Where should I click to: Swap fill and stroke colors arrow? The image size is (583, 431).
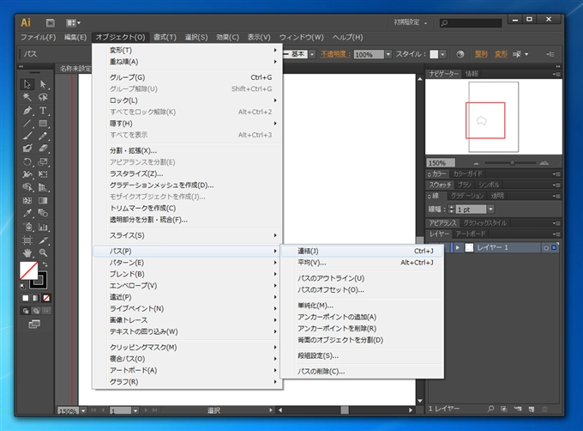point(45,264)
